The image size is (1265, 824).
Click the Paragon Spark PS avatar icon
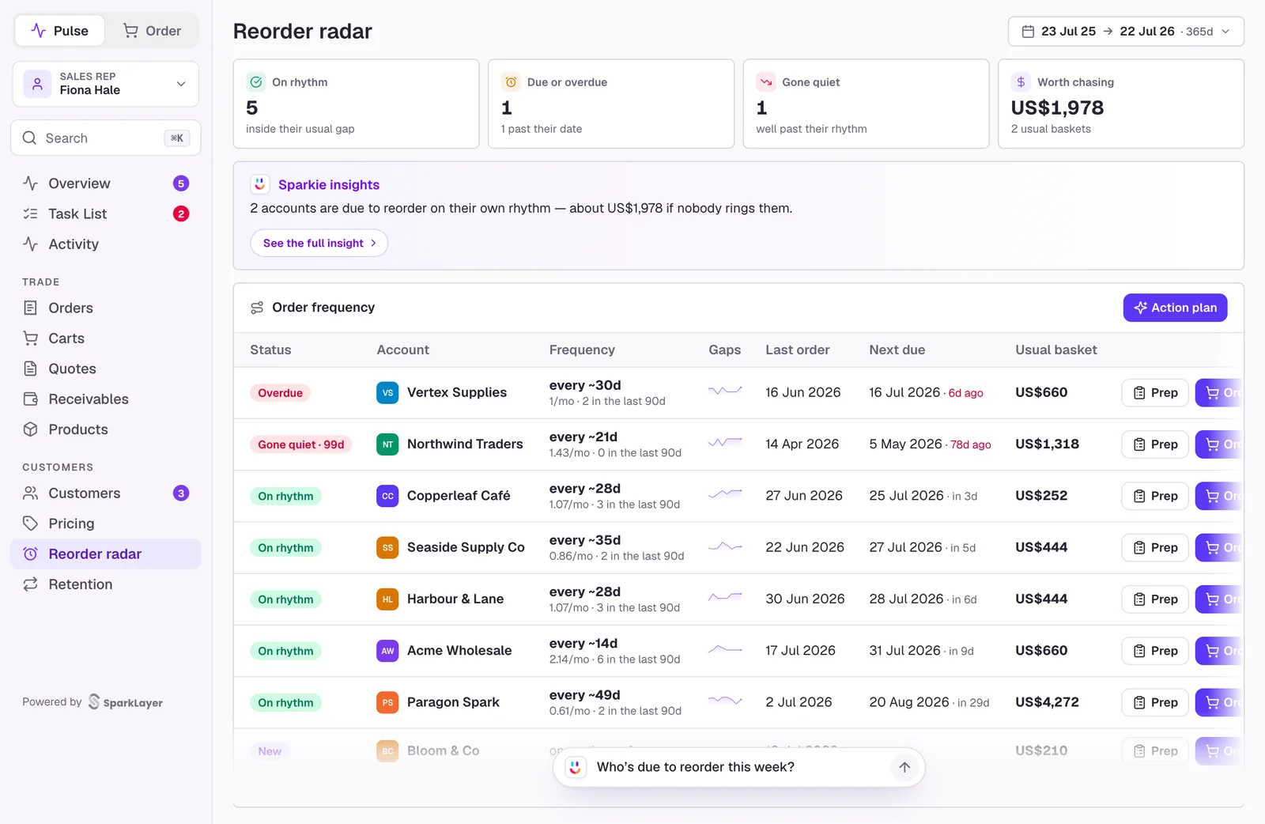[x=387, y=702]
